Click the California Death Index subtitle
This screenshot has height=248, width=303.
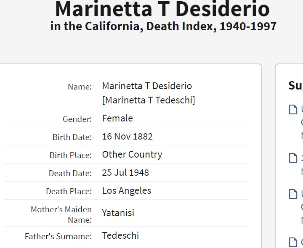pos(163,26)
